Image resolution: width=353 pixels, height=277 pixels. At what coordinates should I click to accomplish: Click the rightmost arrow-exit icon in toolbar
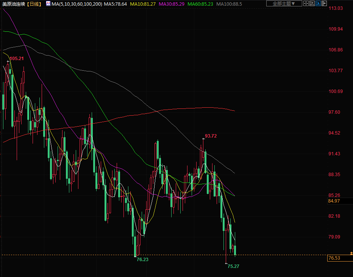(325, 4)
